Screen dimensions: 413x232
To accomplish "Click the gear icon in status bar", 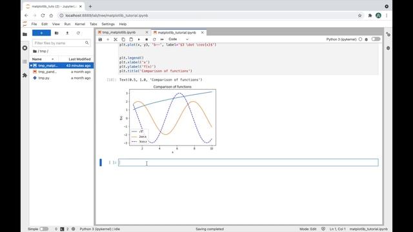I will 73,229.
